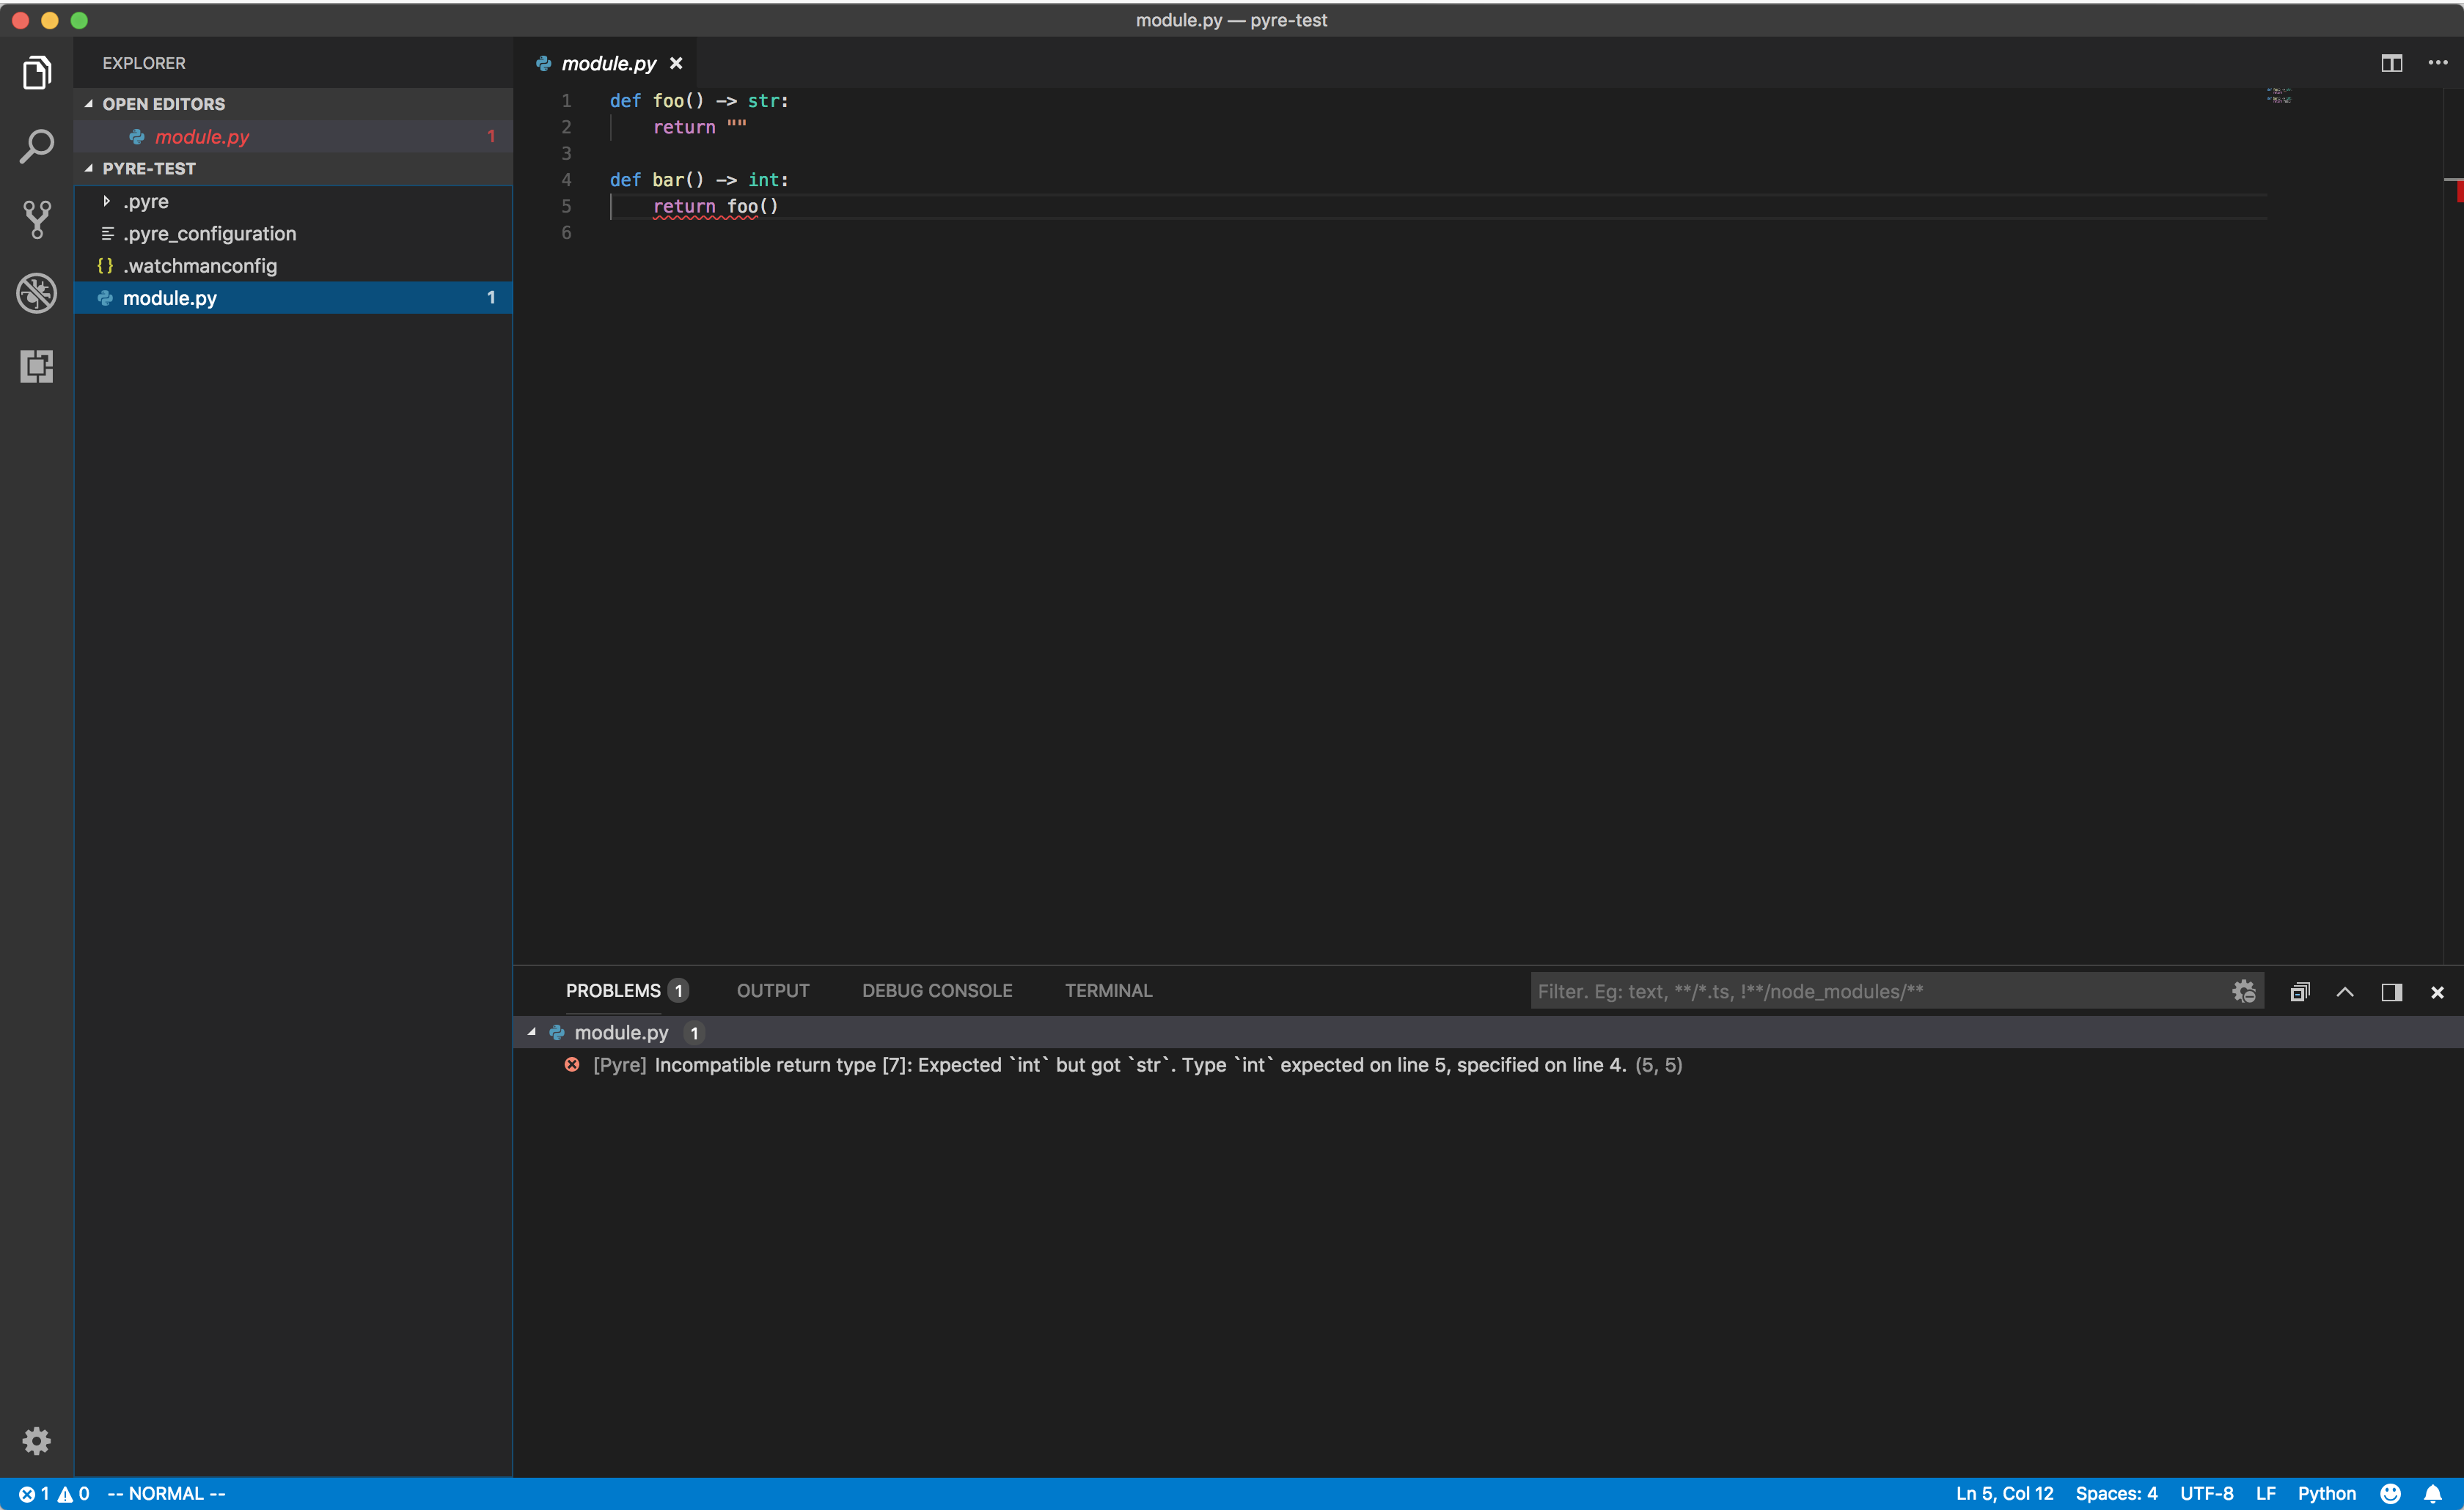
Task: Open the Manage gear at sidebar bottom
Action: (x=37, y=1440)
